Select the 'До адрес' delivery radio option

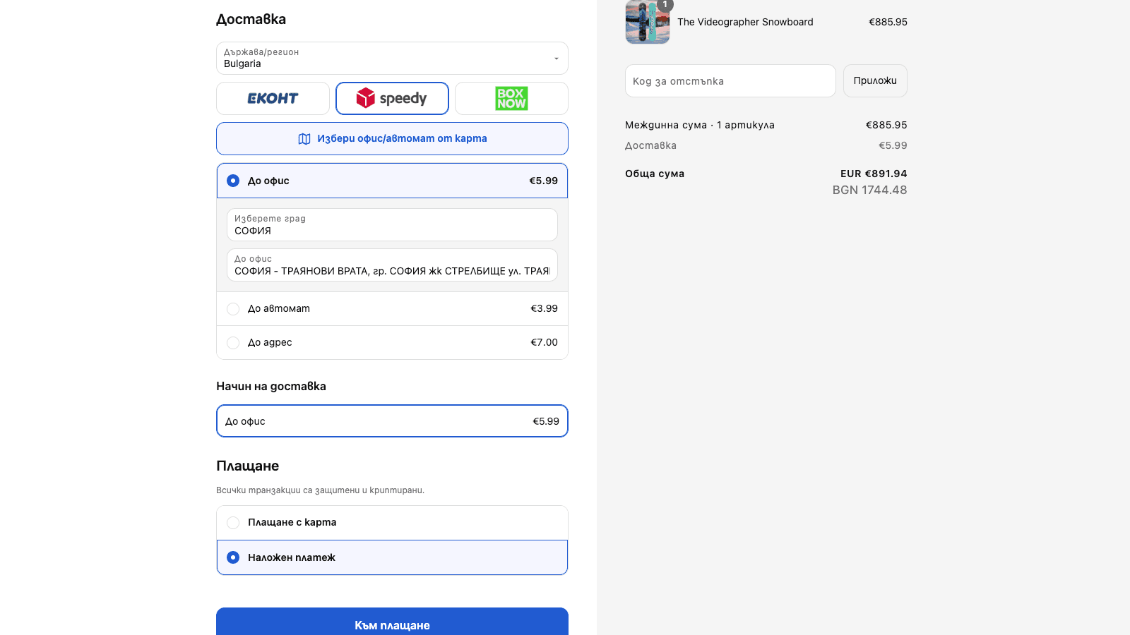tap(233, 343)
